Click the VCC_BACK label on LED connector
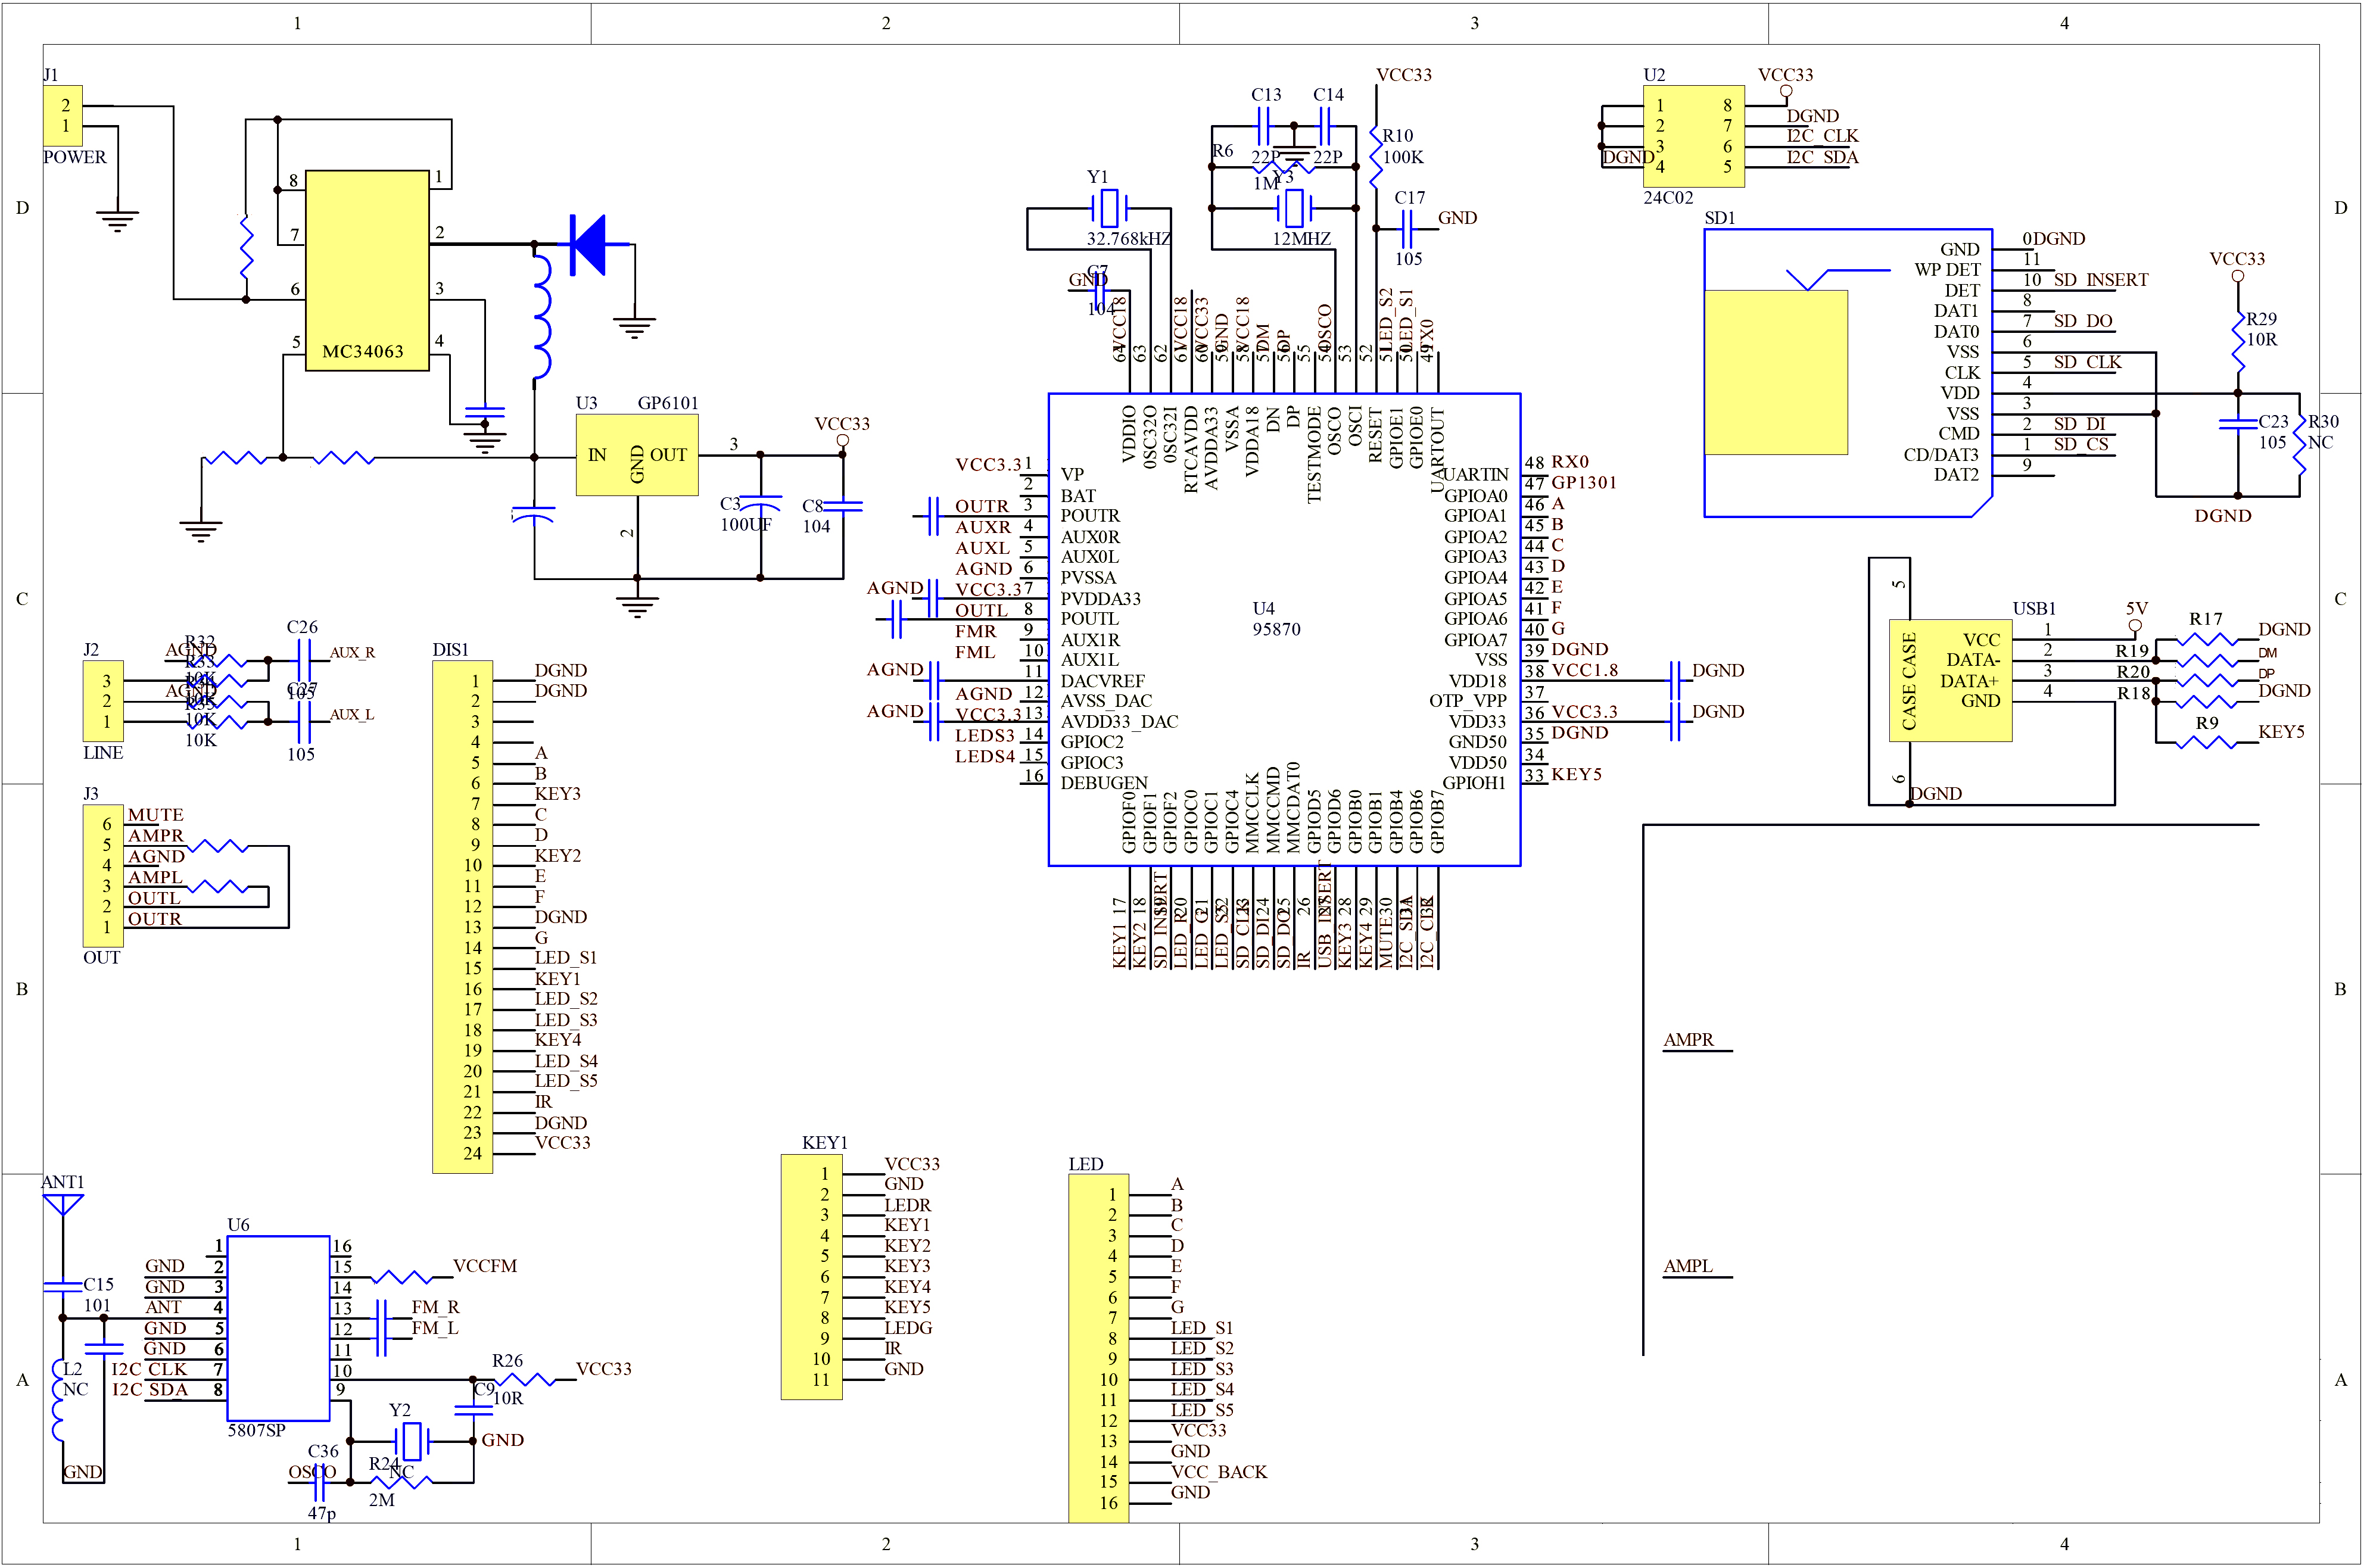The height and width of the screenshot is (1568, 2367). tap(1219, 1472)
